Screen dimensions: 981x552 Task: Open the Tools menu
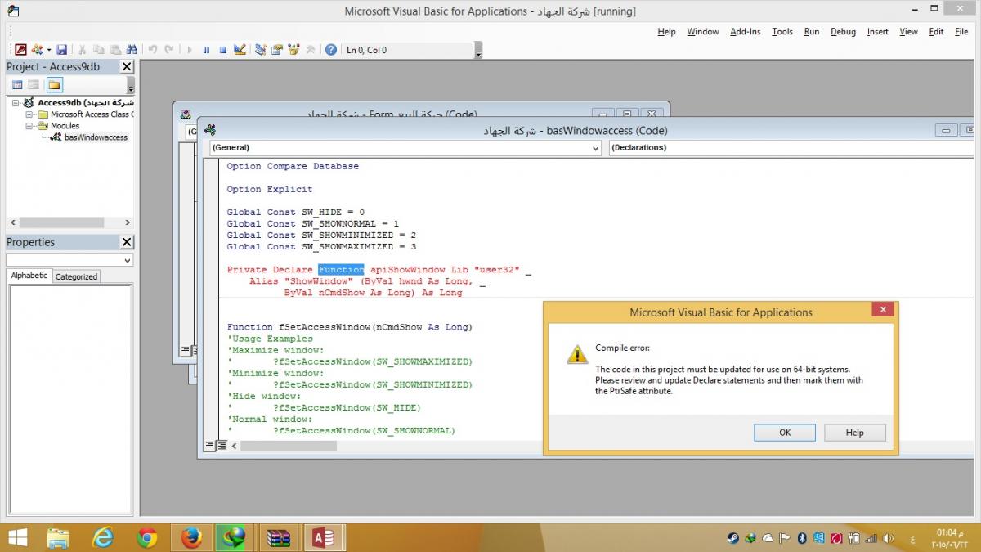tap(782, 32)
